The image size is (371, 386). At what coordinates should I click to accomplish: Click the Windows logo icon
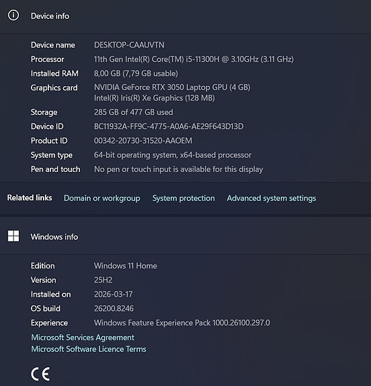coord(13,236)
